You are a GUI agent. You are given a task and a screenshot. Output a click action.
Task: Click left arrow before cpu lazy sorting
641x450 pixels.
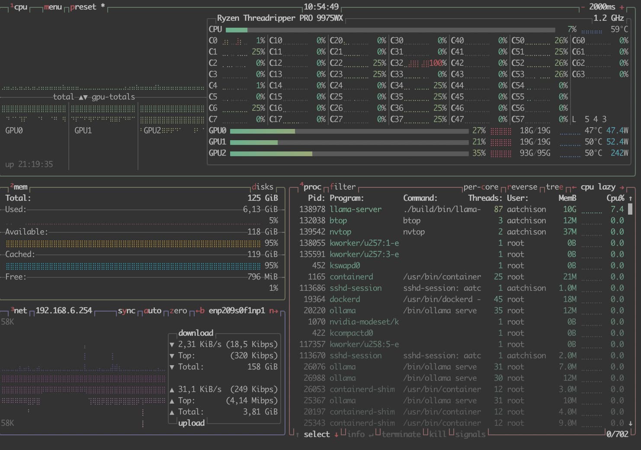pyautogui.click(x=574, y=187)
